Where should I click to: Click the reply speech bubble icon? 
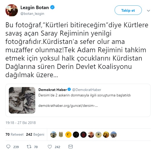click(8, 147)
